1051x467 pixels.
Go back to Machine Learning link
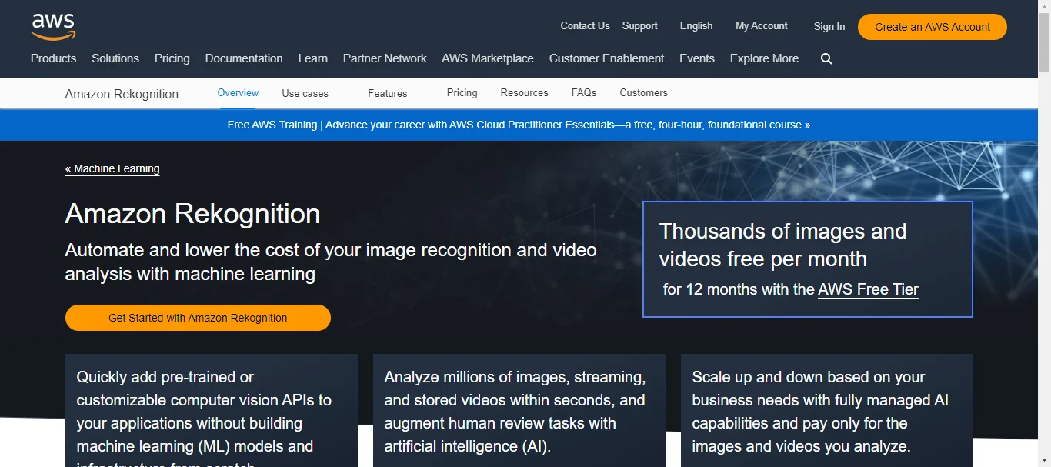coord(112,168)
